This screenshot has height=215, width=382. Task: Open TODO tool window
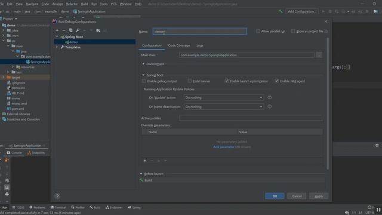(18, 207)
